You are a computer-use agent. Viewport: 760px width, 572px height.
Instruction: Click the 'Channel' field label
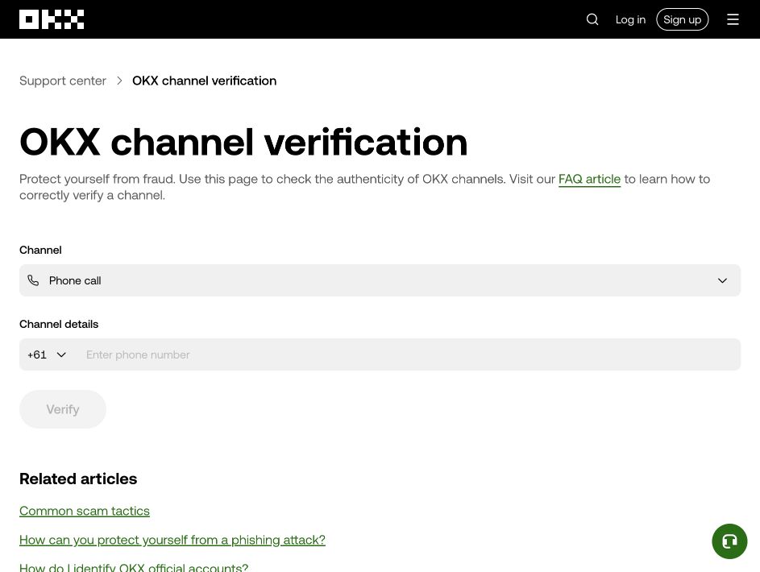(x=40, y=251)
